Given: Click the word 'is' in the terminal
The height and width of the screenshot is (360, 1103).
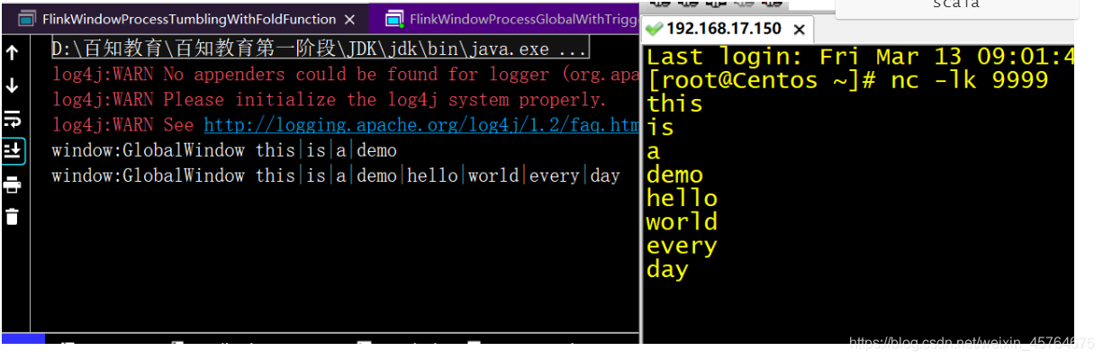Looking at the screenshot, I should click(660, 127).
